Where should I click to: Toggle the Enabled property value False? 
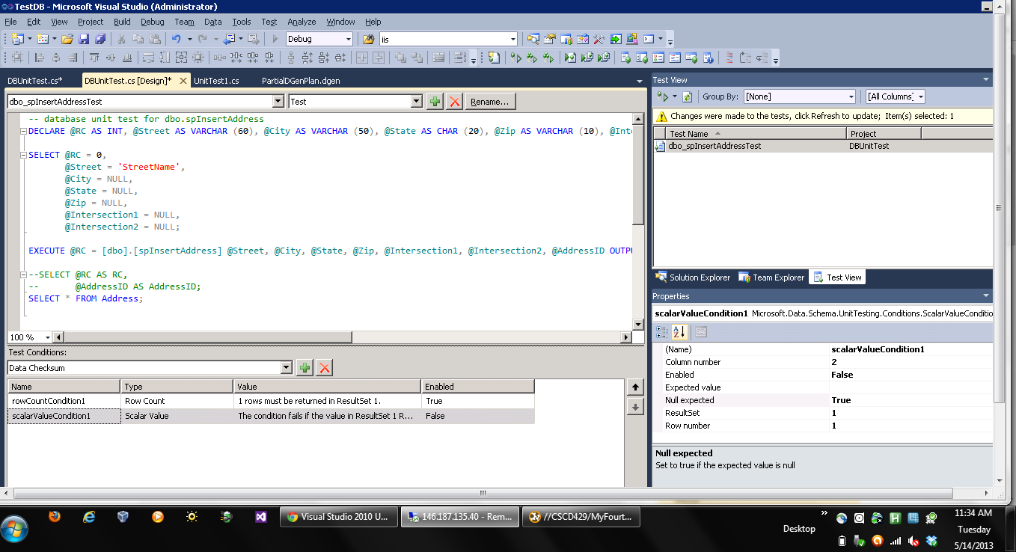[842, 375]
